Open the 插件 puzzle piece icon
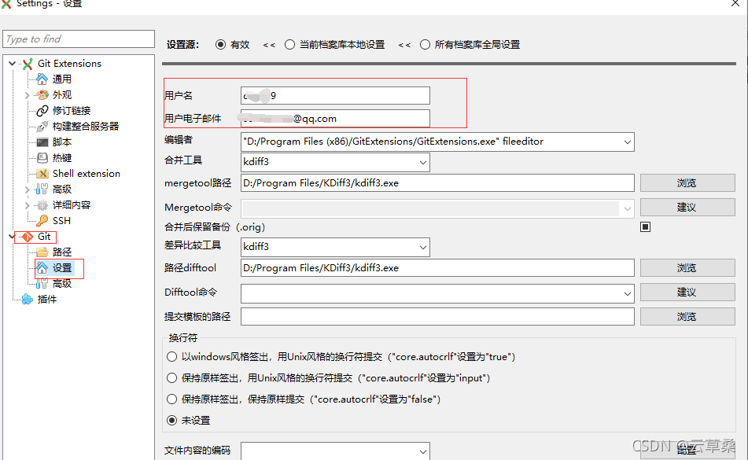Viewport: 748px width, 460px height. [28, 300]
